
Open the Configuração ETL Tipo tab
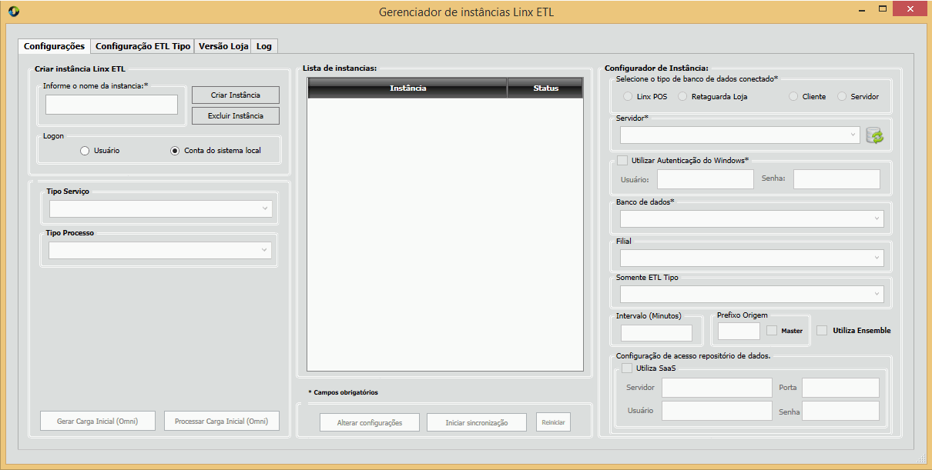(142, 46)
